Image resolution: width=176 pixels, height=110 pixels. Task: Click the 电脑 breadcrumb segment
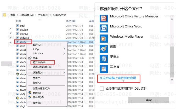(13, 15)
